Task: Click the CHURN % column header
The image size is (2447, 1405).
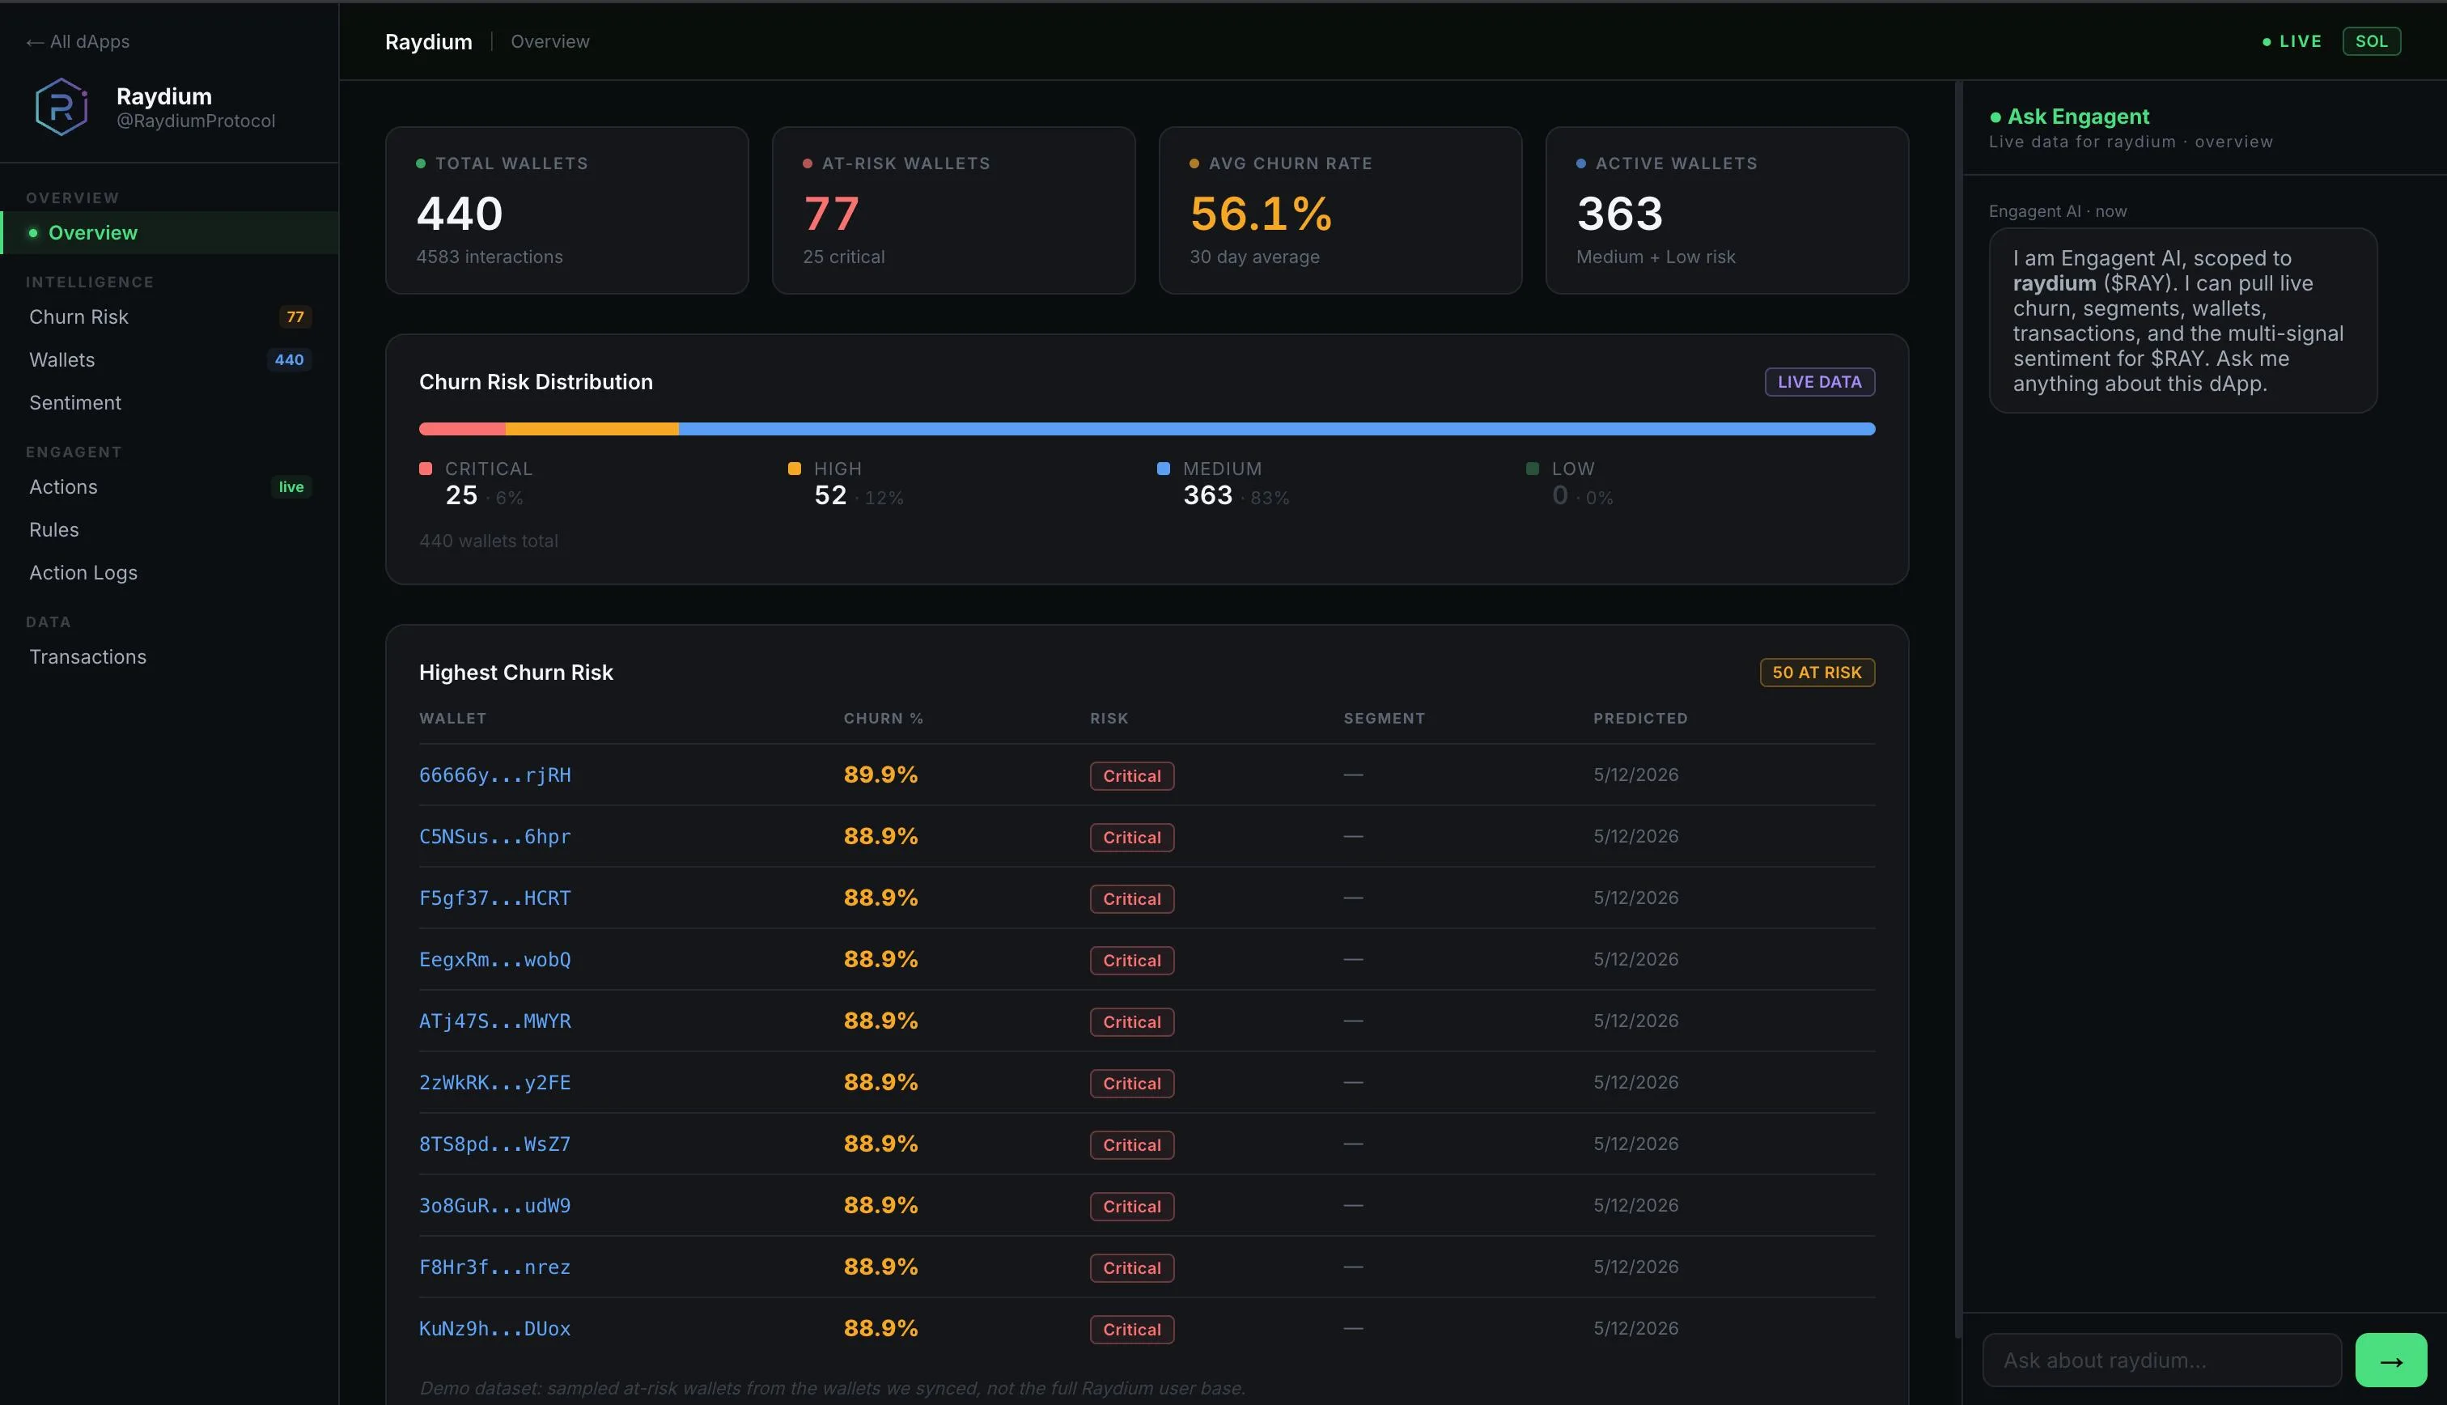Action: click(x=884, y=719)
